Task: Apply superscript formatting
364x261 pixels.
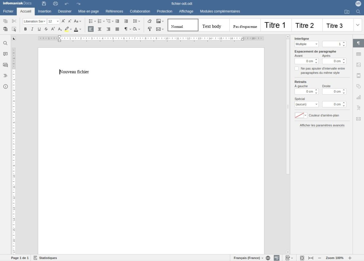Action: (53, 29)
